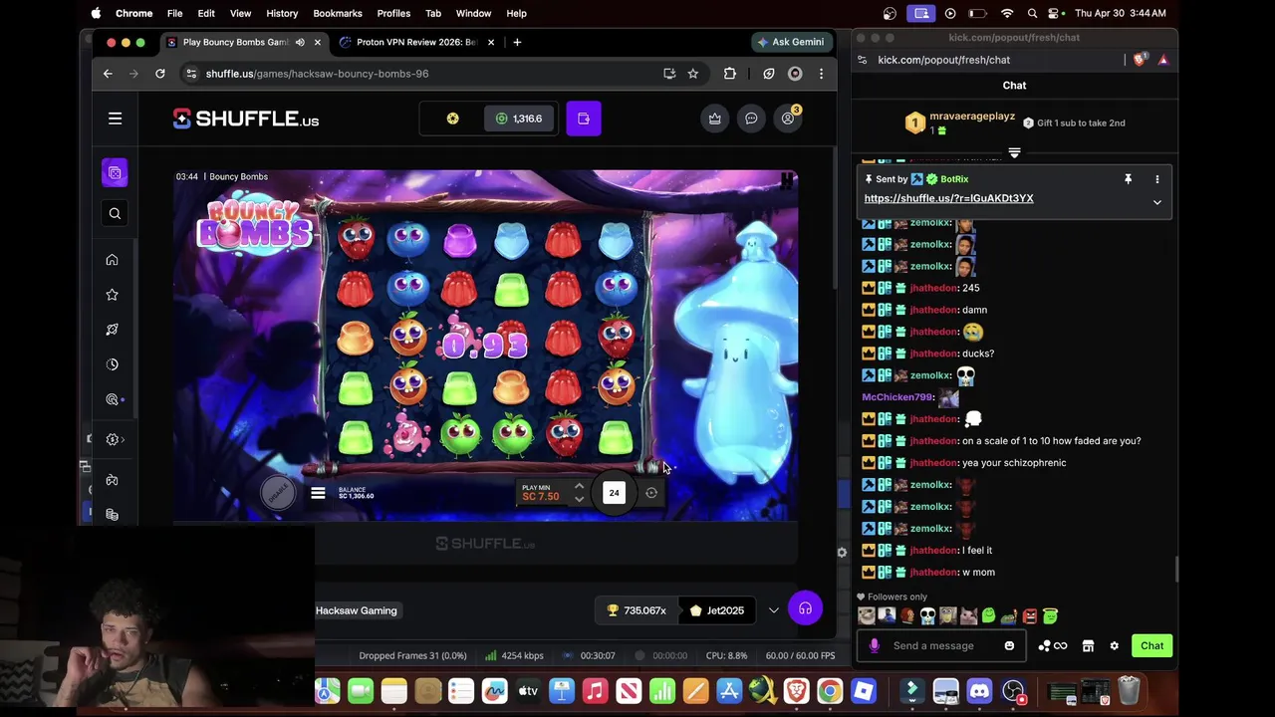
Task: Open Kick chat settings gear
Action: coord(1114,645)
